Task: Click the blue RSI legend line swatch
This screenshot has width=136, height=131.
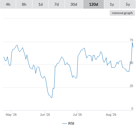Action: click(x=65, y=124)
